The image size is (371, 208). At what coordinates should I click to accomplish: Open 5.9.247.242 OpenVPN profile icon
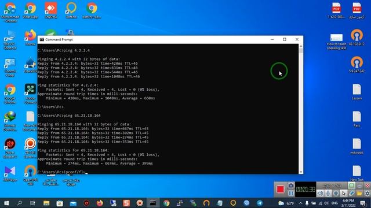click(x=357, y=65)
